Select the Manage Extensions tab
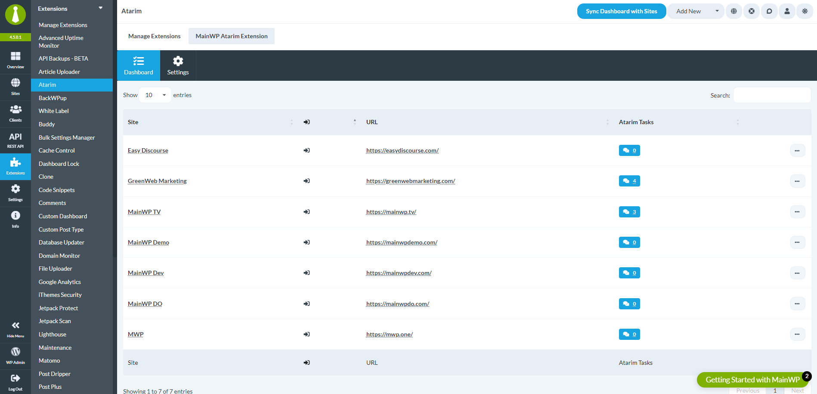 click(154, 36)
